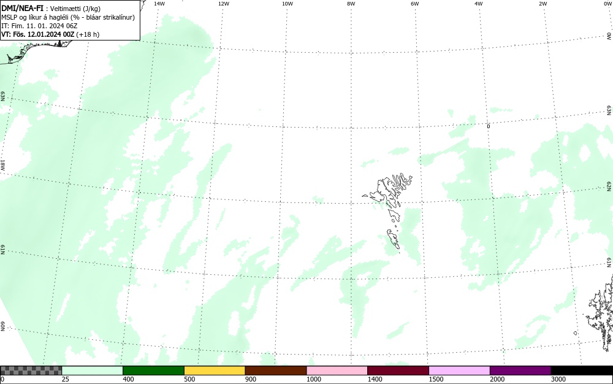The width and height of the screenshot is (613, 384).
Task: Pick the dark green 400–500 legend swatch
Action: coord(153,371)
